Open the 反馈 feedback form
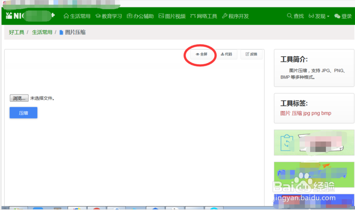The image size is (355, 210). [x=251, y=54]
